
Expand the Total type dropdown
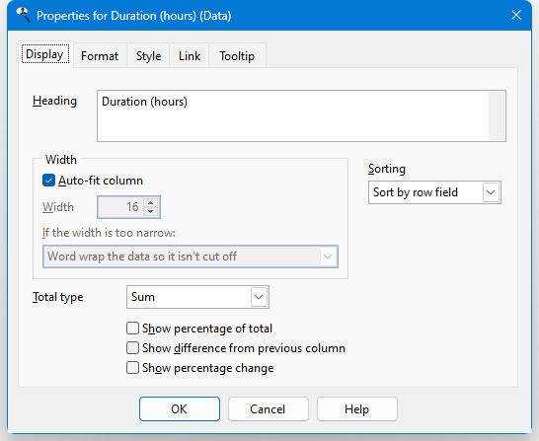[x=259, y=297]
